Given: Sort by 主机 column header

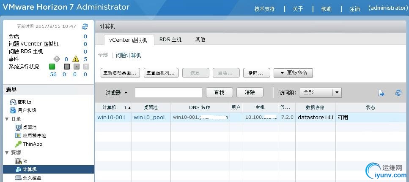Looking at the screenshot, I should tap(261, 107).
